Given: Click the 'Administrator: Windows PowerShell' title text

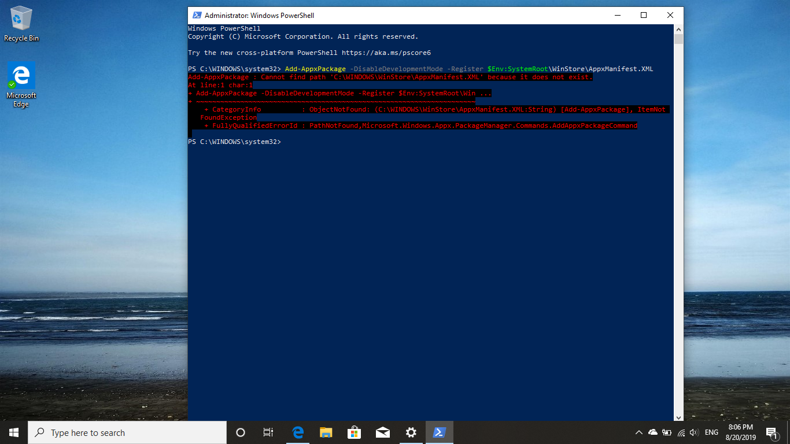Looking at the screenshot, I should 260,16.
